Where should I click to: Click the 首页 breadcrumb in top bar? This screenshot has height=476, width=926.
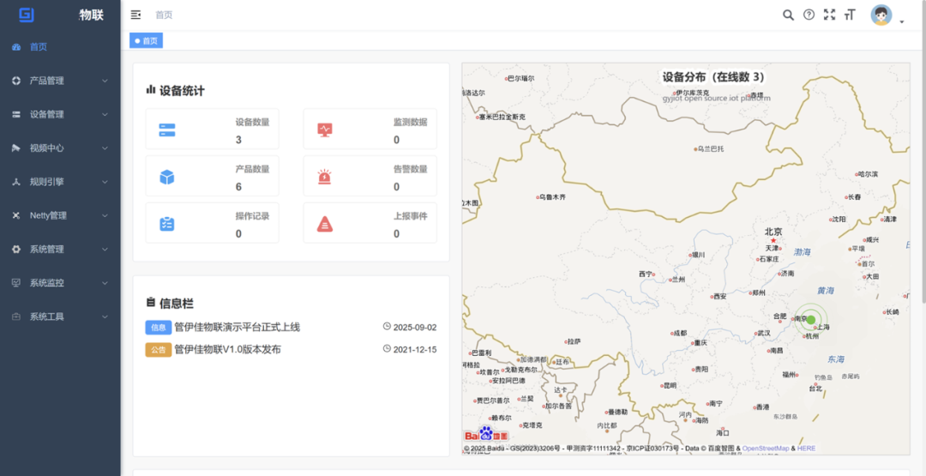click(164, 15)
